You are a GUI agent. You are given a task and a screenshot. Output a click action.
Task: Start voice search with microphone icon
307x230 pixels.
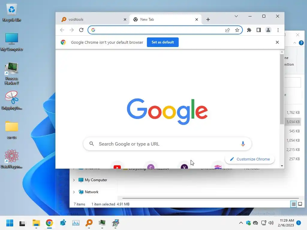[243, 144]
